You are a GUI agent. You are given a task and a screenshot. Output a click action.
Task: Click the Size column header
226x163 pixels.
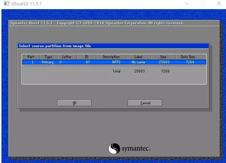[163, 57]
